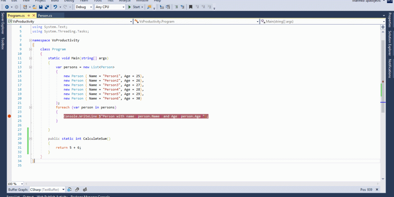Click the Increase indent toolbar icon
This screenshot has height=197, width=394.
168,7
